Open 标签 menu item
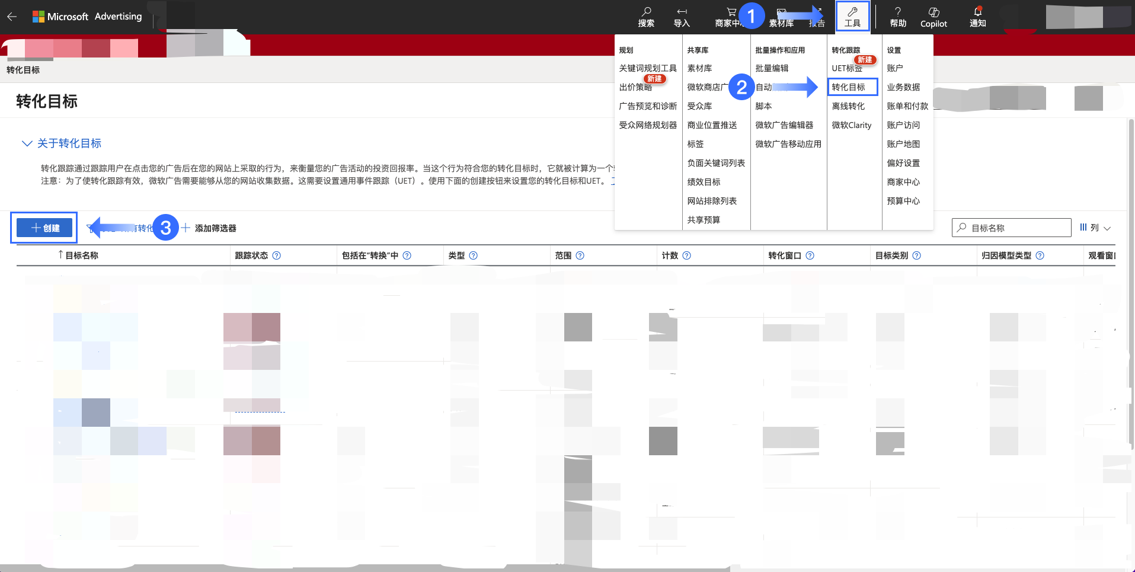Viewport: 1135px width, 572px height. tap(695, 144)
